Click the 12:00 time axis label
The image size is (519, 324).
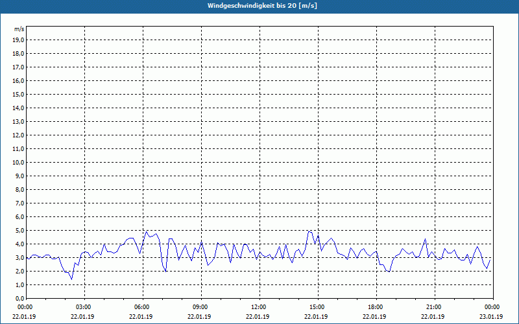259,307
